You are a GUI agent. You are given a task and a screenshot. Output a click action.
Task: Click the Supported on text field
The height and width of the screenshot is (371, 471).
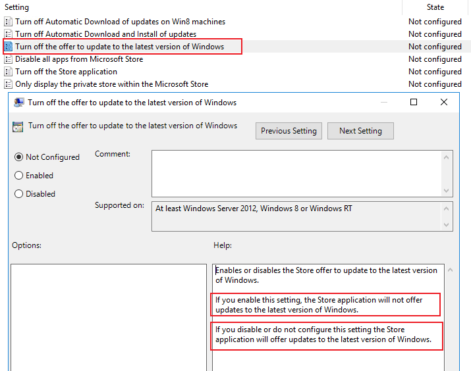click(x=296, y=216)
